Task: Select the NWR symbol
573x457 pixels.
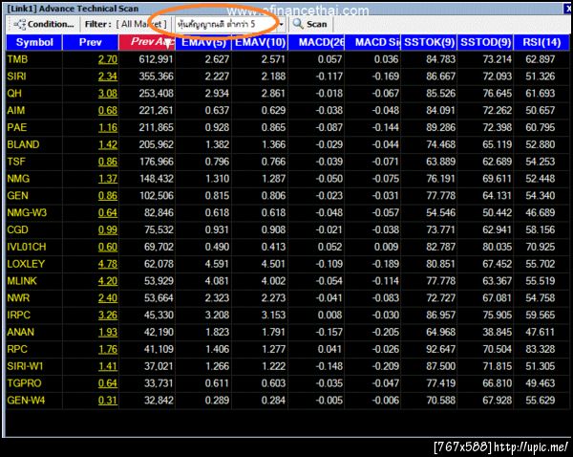Action: 18,298
